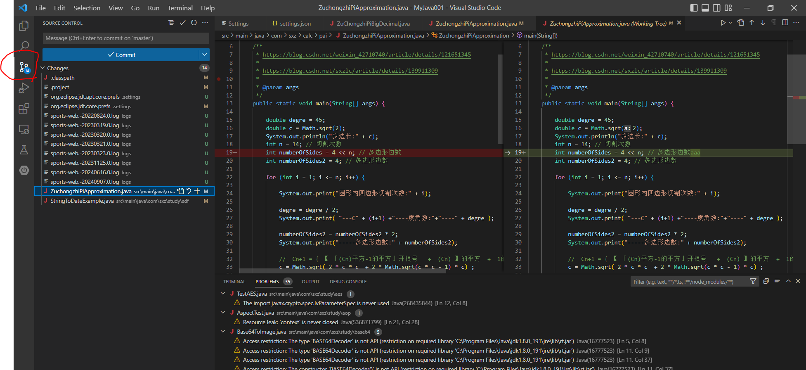Image resolution: width=806 pixels, height=370 pixels.
Task: Open editor more actions ellipsis
Action: click(796, 23)
